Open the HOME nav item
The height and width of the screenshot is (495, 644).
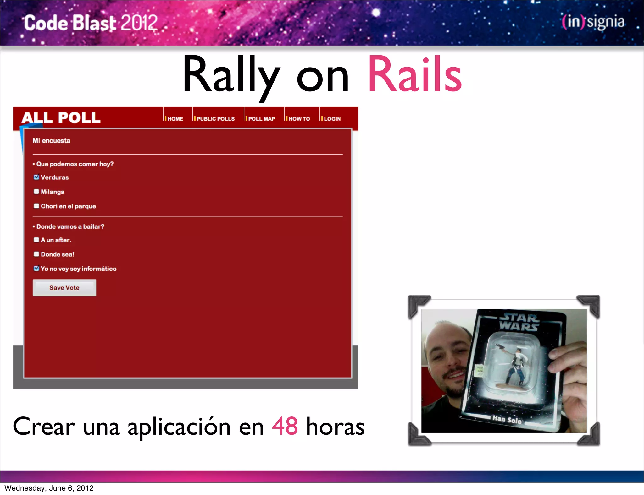pos(175,119)
